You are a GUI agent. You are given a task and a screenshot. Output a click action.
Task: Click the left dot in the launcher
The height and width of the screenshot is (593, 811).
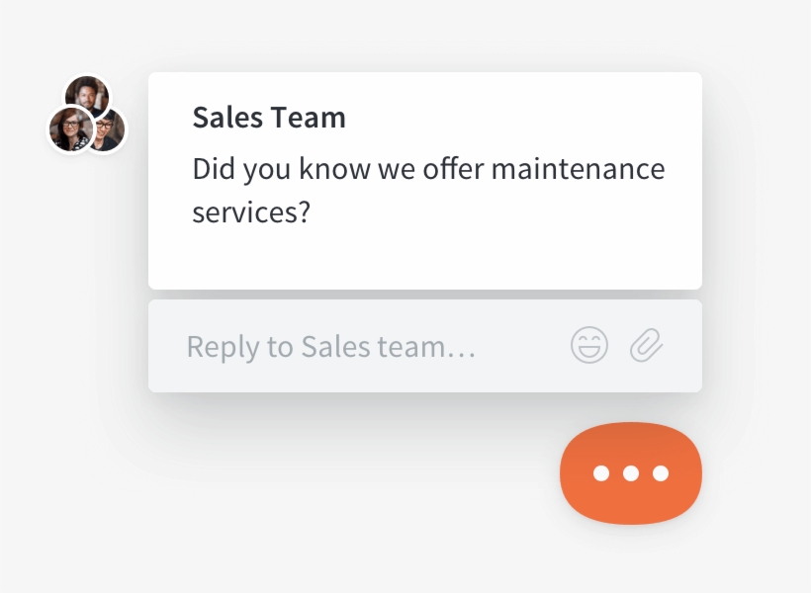pos(600,474)
